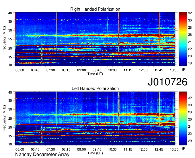This screenshot has width=195, height=158.
Task: Click the 07:30 time tick under lower plot
Action: (x=51, y=149)
